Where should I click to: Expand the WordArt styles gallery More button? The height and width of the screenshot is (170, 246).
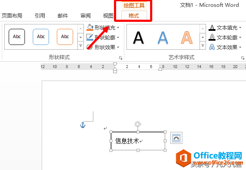(x=203, y=45)
